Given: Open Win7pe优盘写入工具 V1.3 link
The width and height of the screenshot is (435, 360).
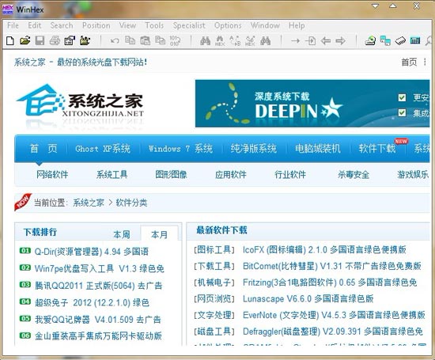Looking at the screenshot, I should coord(100,269).
